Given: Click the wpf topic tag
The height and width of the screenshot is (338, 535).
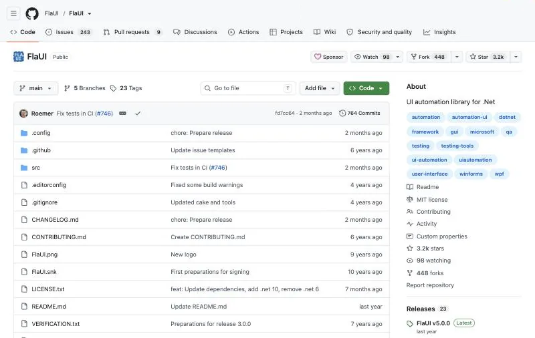Looking at the screenshot, I should [x=499, y=174].
